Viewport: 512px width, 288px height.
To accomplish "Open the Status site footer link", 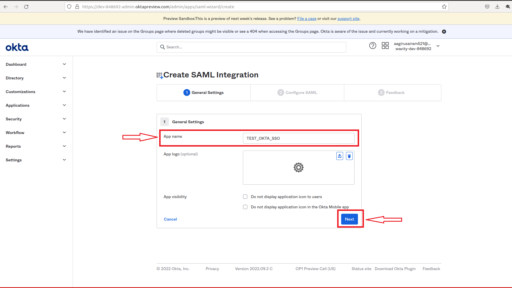I will (x=361, y=269).
